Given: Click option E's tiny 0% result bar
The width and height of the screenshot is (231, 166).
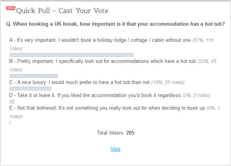Looking at the screenshot, I should [10, 123].
